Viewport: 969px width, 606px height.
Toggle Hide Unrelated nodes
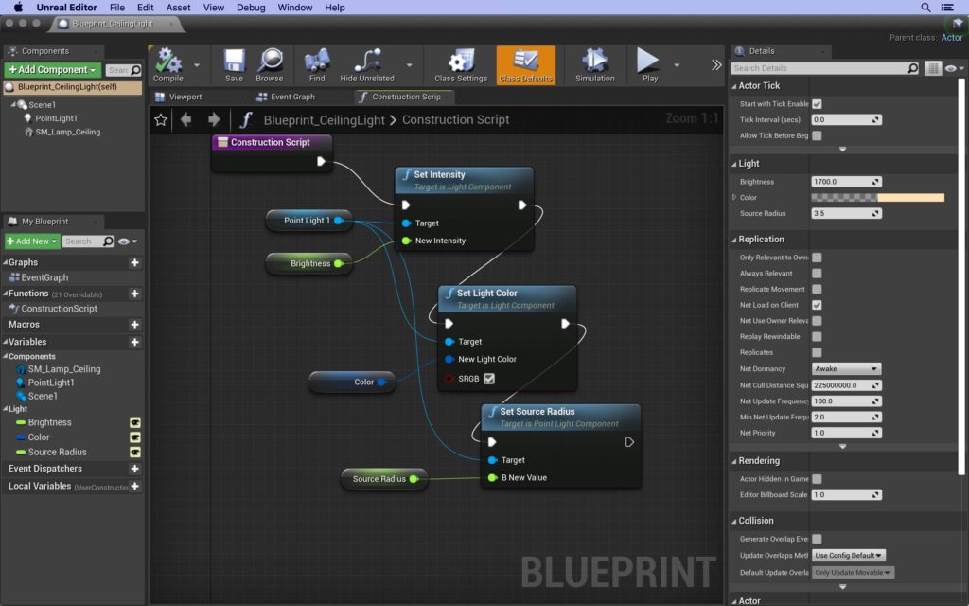pyautogui.click(x=367, y=65)
